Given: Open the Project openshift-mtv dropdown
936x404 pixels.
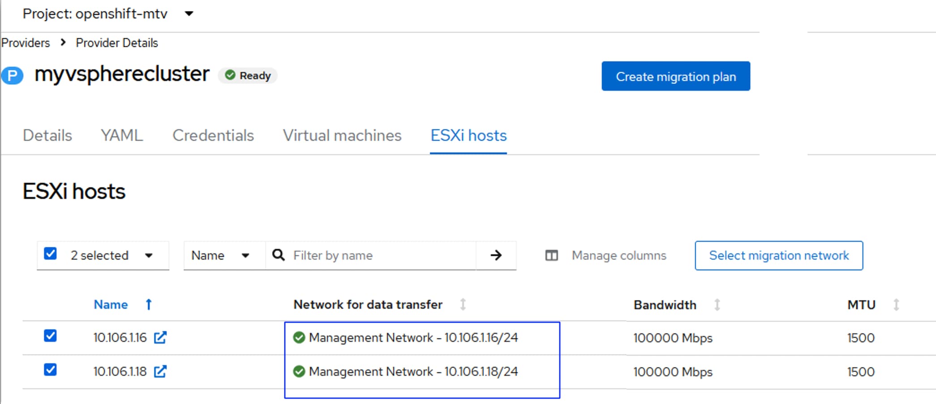Looking at the screenshot, I should click(x=189, y=14).
